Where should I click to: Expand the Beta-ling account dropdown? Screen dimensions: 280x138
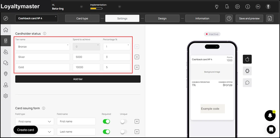82,7
